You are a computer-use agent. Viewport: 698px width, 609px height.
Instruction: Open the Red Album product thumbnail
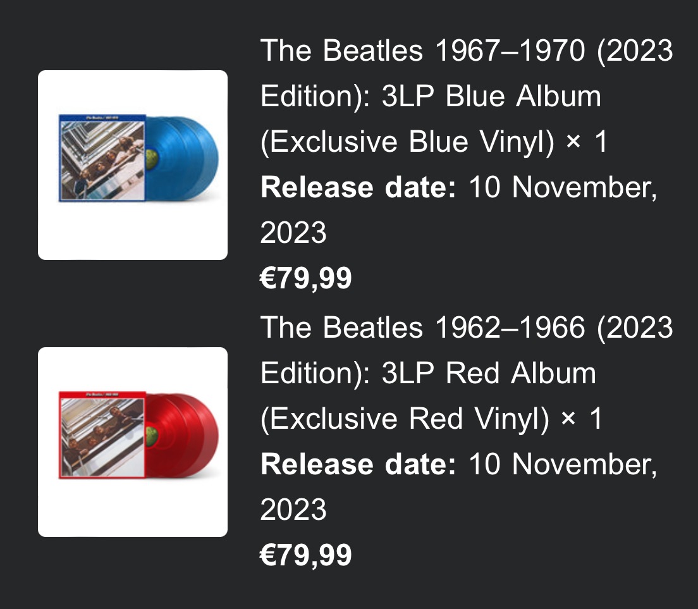[x=133, y=442]
